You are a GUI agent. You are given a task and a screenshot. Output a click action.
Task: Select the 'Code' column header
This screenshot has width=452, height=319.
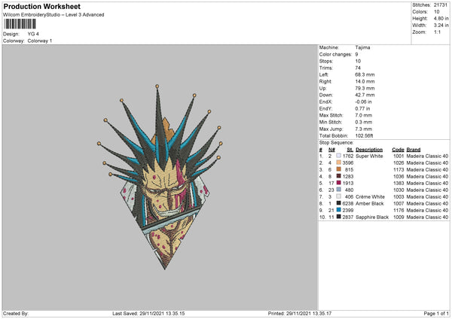pos(398,150)
